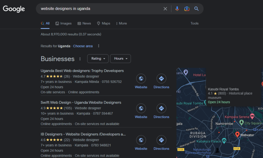This screenshot has height=158, width=263.
Task: Open Swift Web Design listing
Action: click(x=81, y=102)
